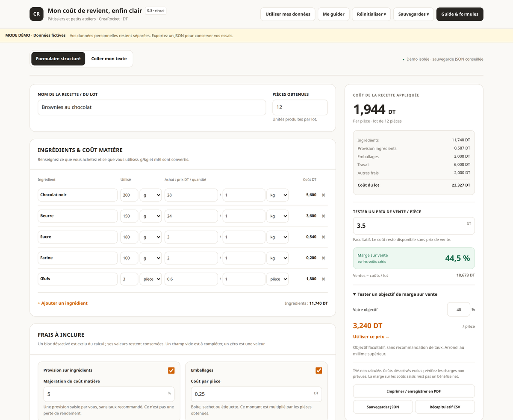Click the Pièces obtenues input field
Image resolution: width=513 pixels, height=420 pixels.
[300, 107]
